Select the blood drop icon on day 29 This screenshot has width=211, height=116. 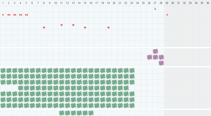[167, 15]
